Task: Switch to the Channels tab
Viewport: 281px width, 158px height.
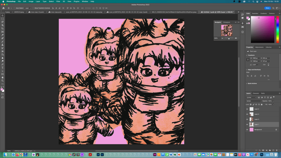Action: click(x=255, y=93)
